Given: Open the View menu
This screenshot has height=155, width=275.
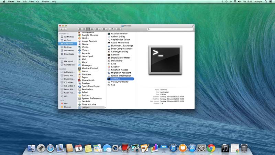Looking at the screenshot, I should pyautogui.click(x=31, y=1).
